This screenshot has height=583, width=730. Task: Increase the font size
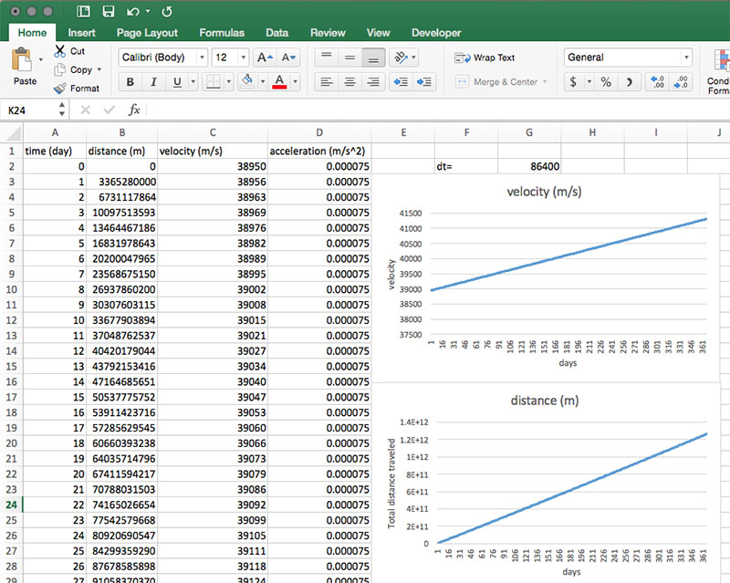[265, 57]
